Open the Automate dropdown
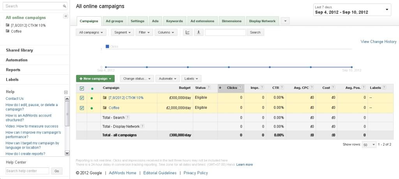This screenshot has height=179, width=399. pos(168,79)
